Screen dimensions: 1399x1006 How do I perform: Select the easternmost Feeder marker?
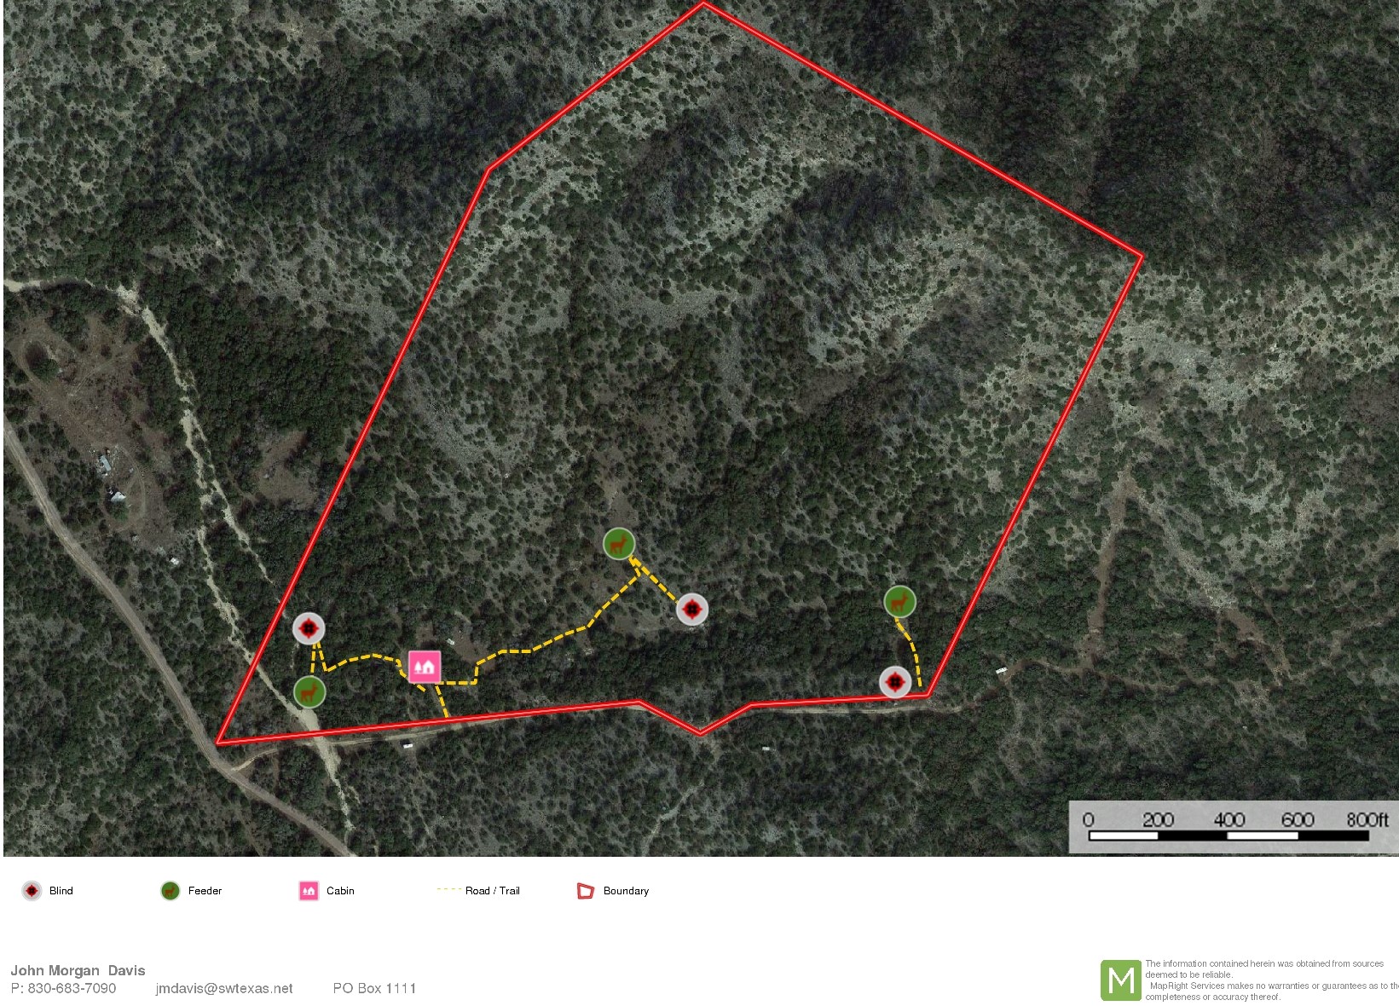pyautogui.click(x=900, y=602)
